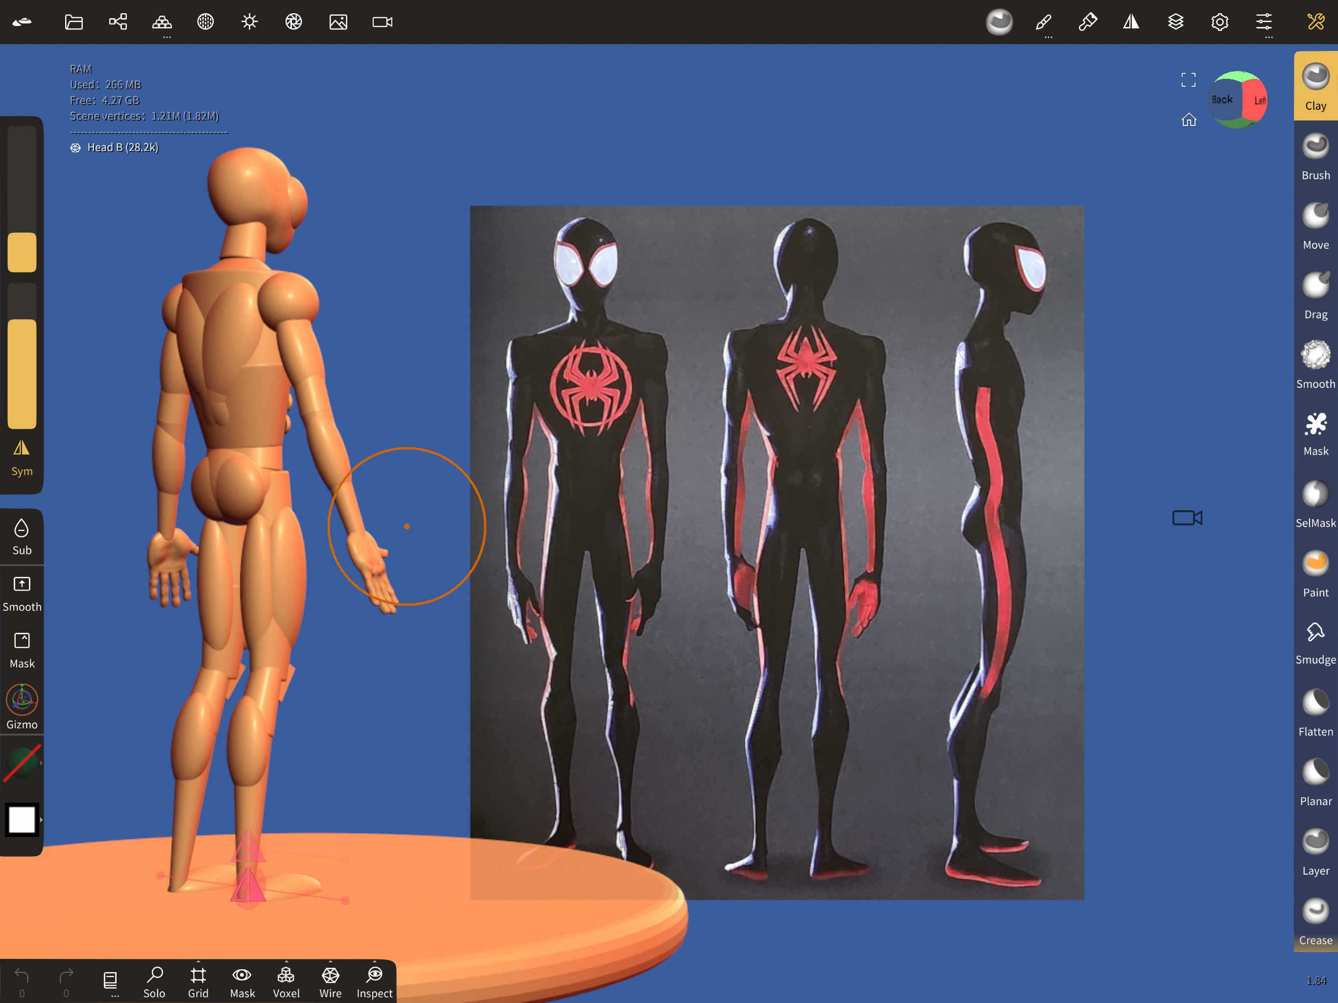Toggle Wire wireframe display
The image size is (1338, 1003).
[330, 982]
